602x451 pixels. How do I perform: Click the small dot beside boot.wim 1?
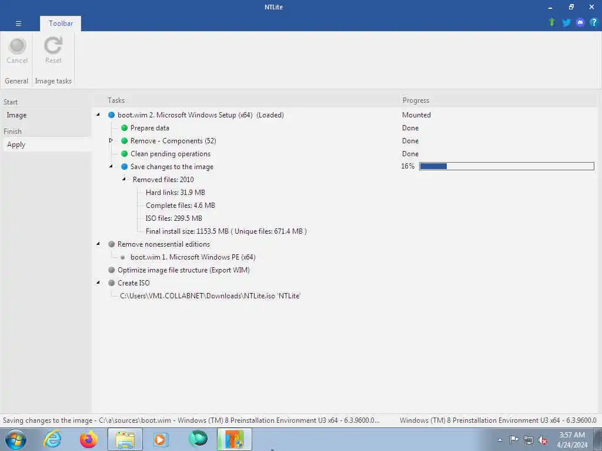[122, 257]
